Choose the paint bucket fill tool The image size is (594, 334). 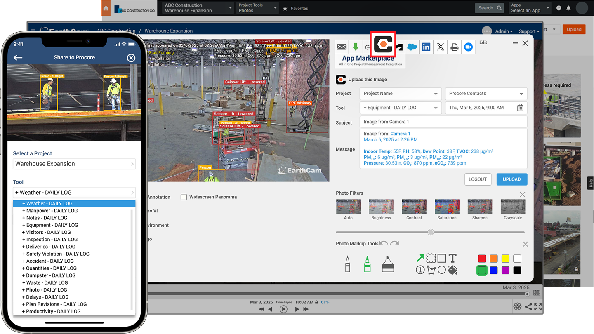[x=453, y=270]
